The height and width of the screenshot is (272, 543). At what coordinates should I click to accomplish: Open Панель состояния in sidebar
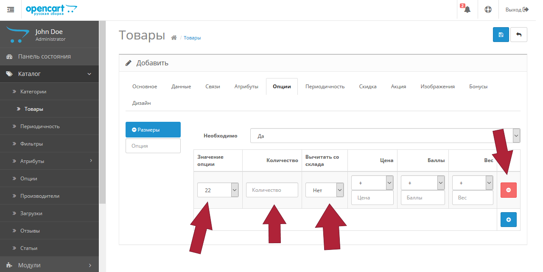49,56
